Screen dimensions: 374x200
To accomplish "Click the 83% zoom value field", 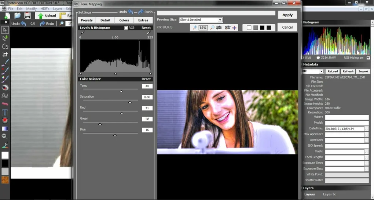I will tap(203, 28).
